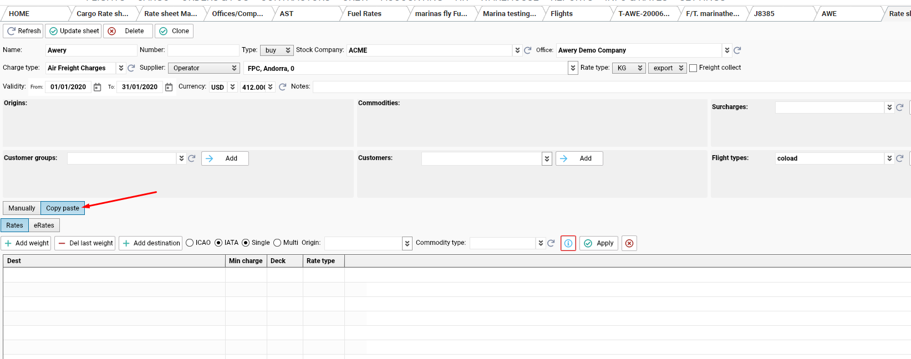Reload the Charge type list
The image size is (911, 359).
(x=131, y=68)
